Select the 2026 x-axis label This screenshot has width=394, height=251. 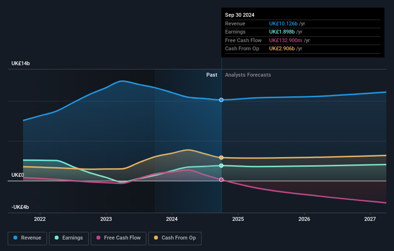(x=304, y=219)
